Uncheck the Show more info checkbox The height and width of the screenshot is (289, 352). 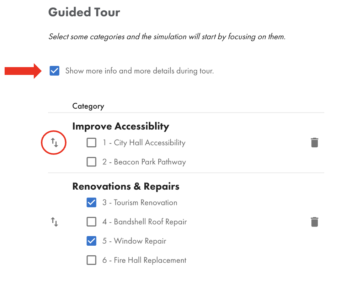pyautogui.click(x=54, y=71)
